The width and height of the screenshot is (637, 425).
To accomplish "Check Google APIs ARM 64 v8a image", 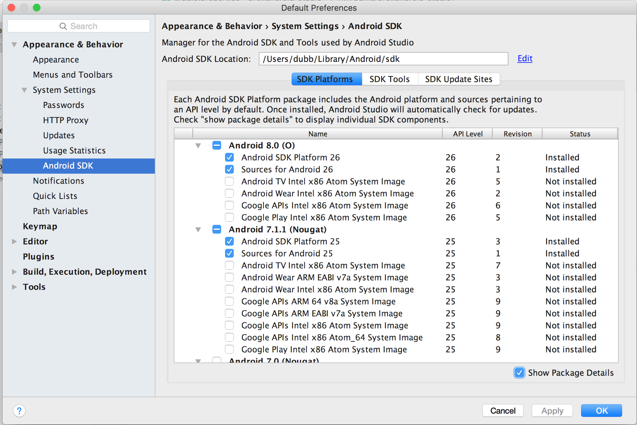I will (x=229, y=301).
